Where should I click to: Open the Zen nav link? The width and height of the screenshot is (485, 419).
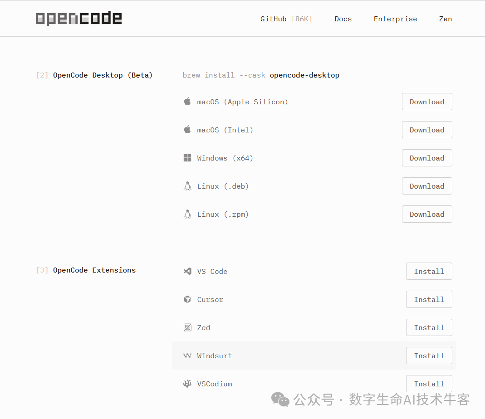coord(446,19)
